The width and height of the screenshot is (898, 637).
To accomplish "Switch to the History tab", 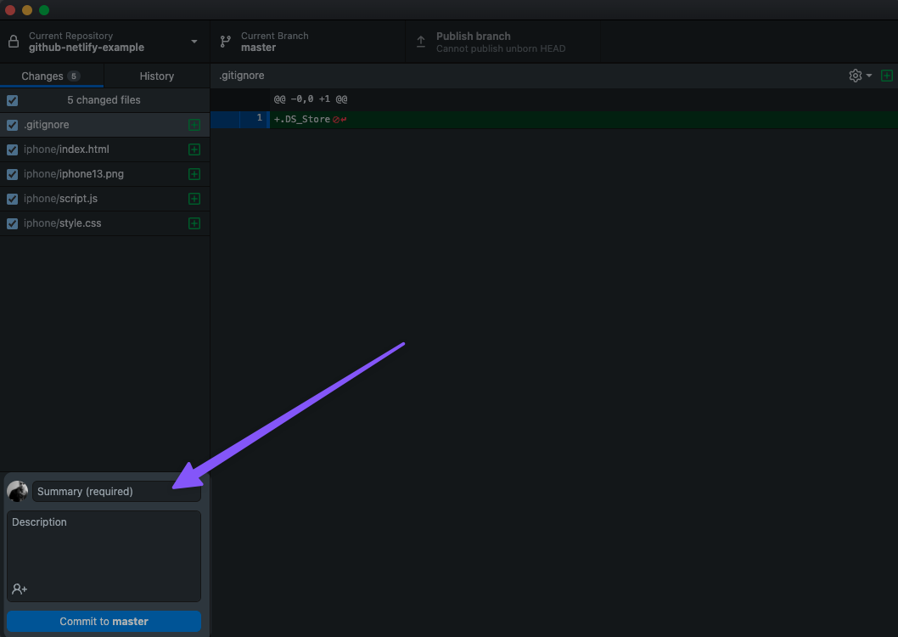I will [157, 76].
